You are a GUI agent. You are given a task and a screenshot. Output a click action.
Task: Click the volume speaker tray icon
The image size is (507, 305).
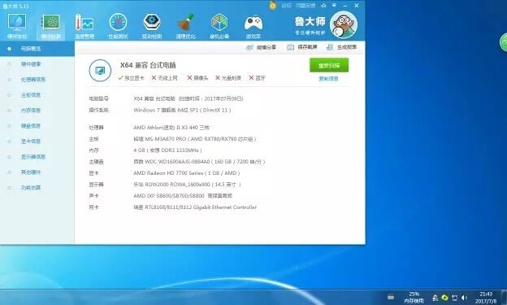pos(464,298)
